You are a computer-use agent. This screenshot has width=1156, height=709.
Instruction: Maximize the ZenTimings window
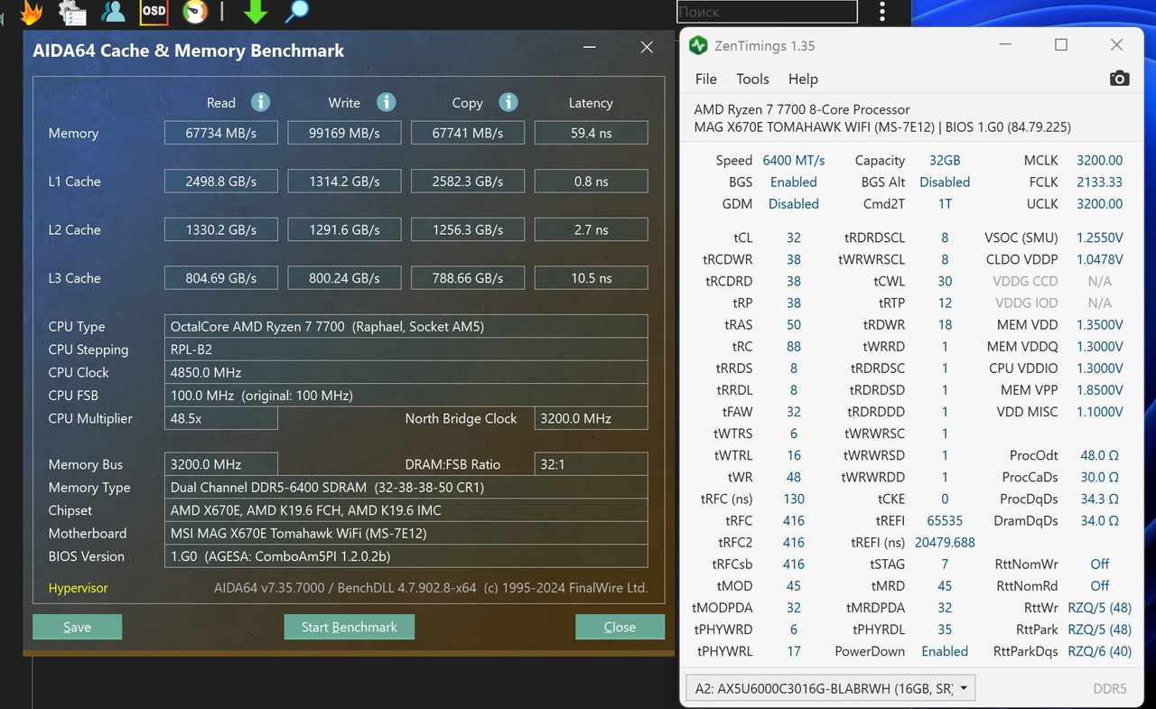coord(1061,45)
